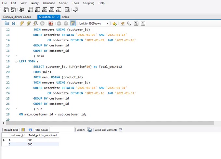This screenshot has height=159, width=221.
Task: Select the cell with value 800
Action: click(x=43, y=140)
